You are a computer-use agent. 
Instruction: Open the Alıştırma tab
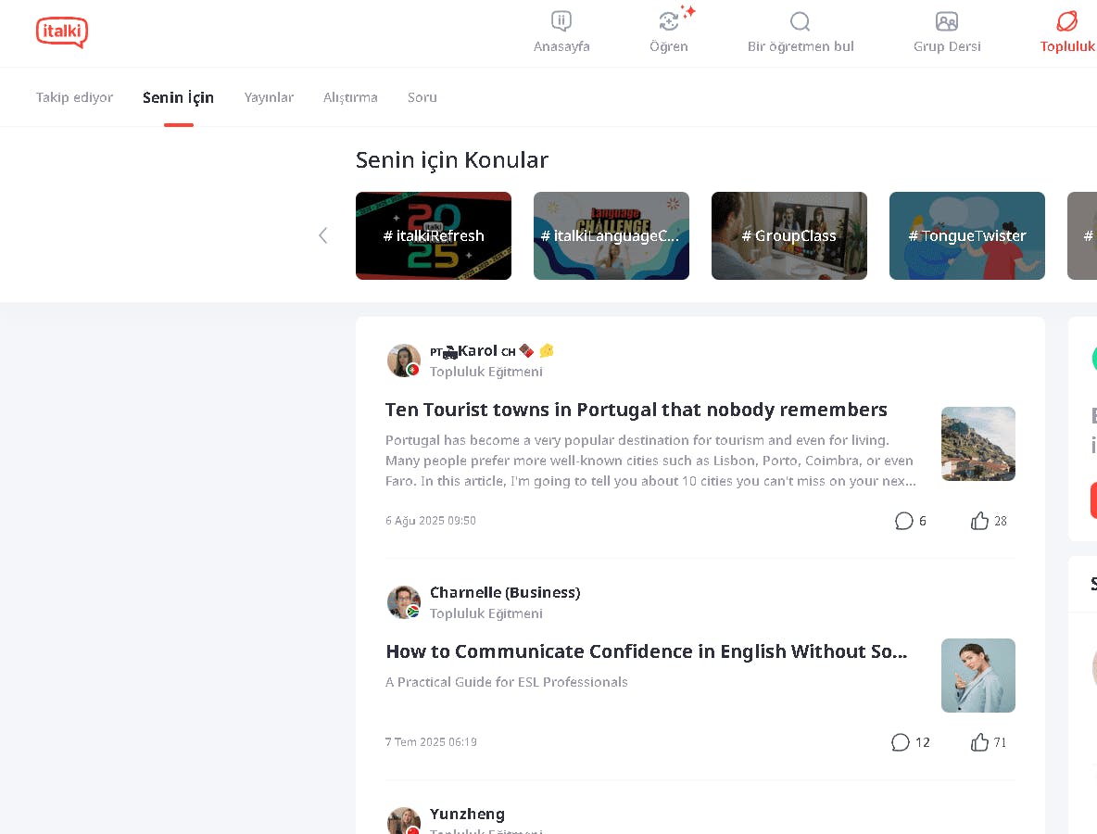pyautogui.click(x=350, y=97)
